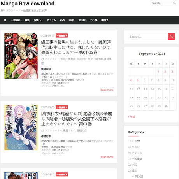This screenshot has width=179, height=179.
Task: Expand the 成年 dropdown in navigation bar
Action: click(37, 20)
